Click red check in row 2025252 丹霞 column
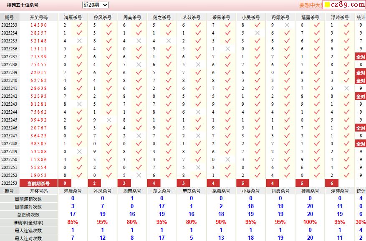Image resolution: width=366 pixels, height=241 pixels. [287, 175]
